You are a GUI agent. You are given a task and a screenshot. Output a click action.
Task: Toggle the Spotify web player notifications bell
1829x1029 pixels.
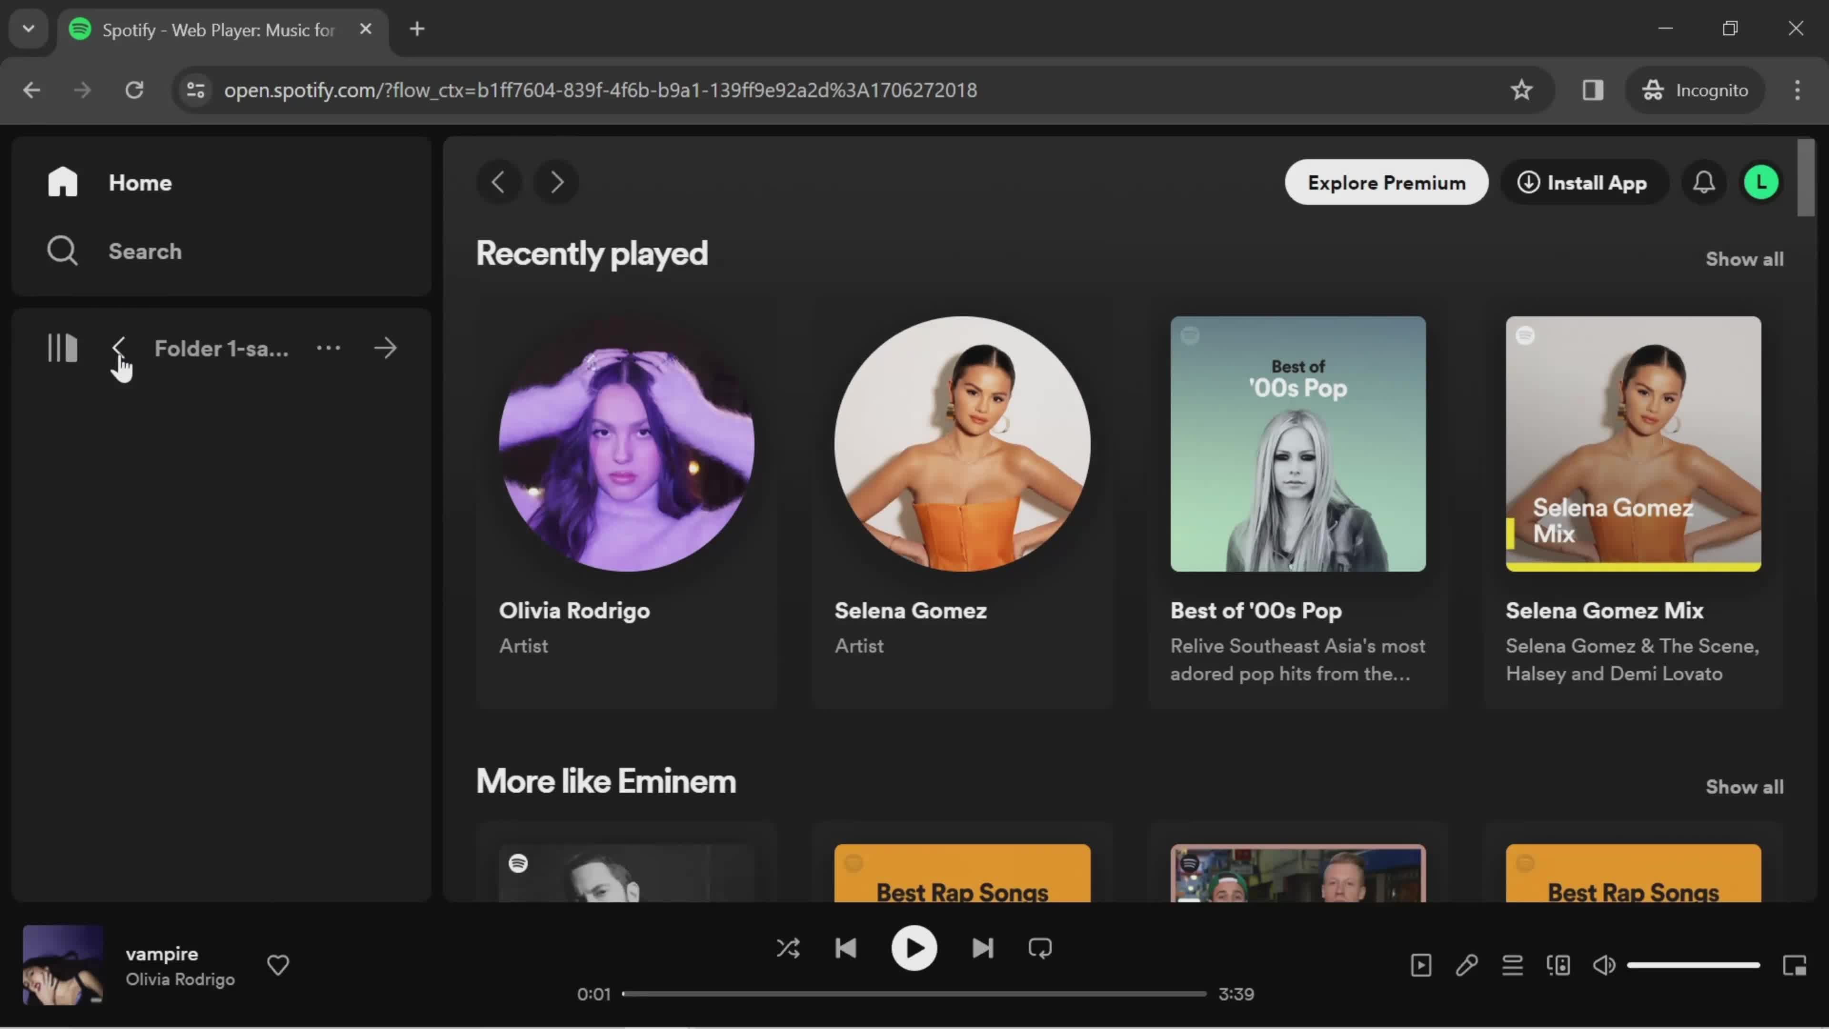click(1705, 182)
